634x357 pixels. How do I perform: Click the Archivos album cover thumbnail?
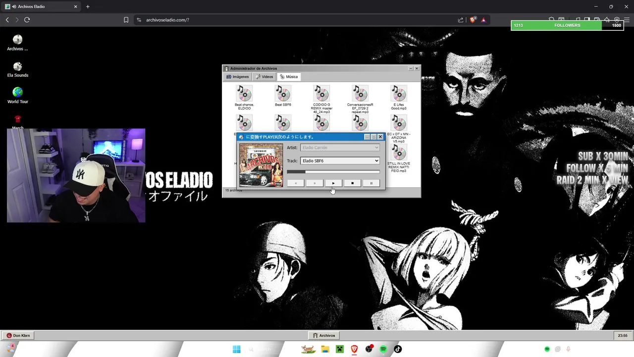click(261, 165)
